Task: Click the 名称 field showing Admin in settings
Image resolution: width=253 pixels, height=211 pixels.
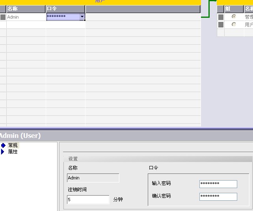Action: (x=93, y=178)
